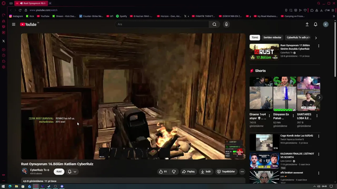Open the Counter-Strike Ne... bookmark

pos(91,16)
